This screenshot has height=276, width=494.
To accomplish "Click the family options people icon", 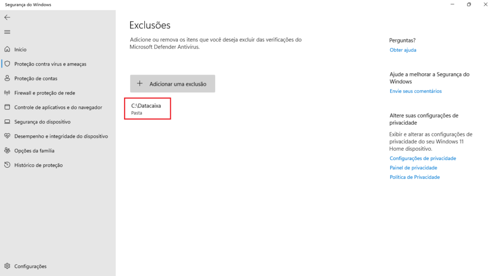I will click(x=7, y=151).
